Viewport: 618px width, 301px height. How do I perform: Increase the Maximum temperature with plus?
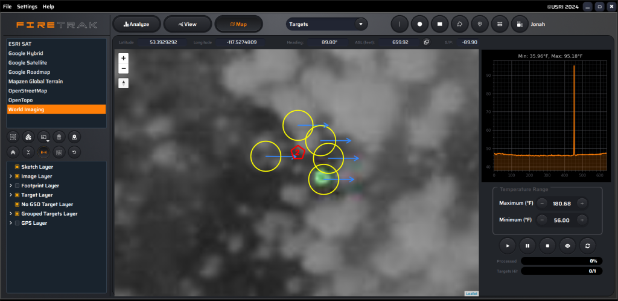tap(582, 203)
